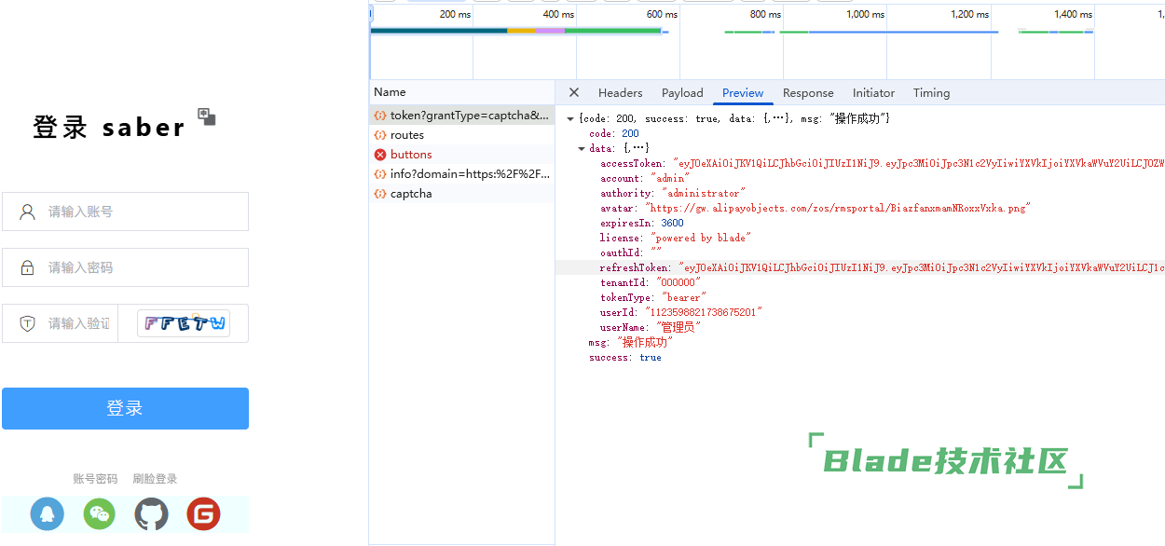Screen dimensions: 1165x546
Task: Click the user icon in account field
Action: [x=27, y=212]
